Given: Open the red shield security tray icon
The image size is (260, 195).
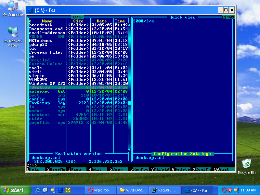Looking at the screenshot, I should [230, 190].
